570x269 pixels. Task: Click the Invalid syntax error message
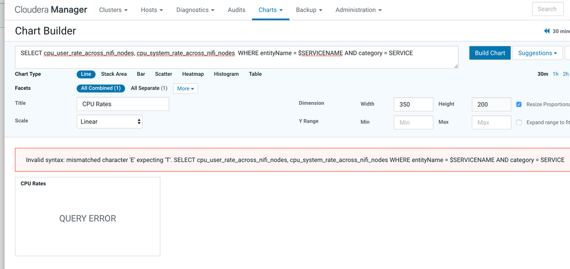pos(295,160)
